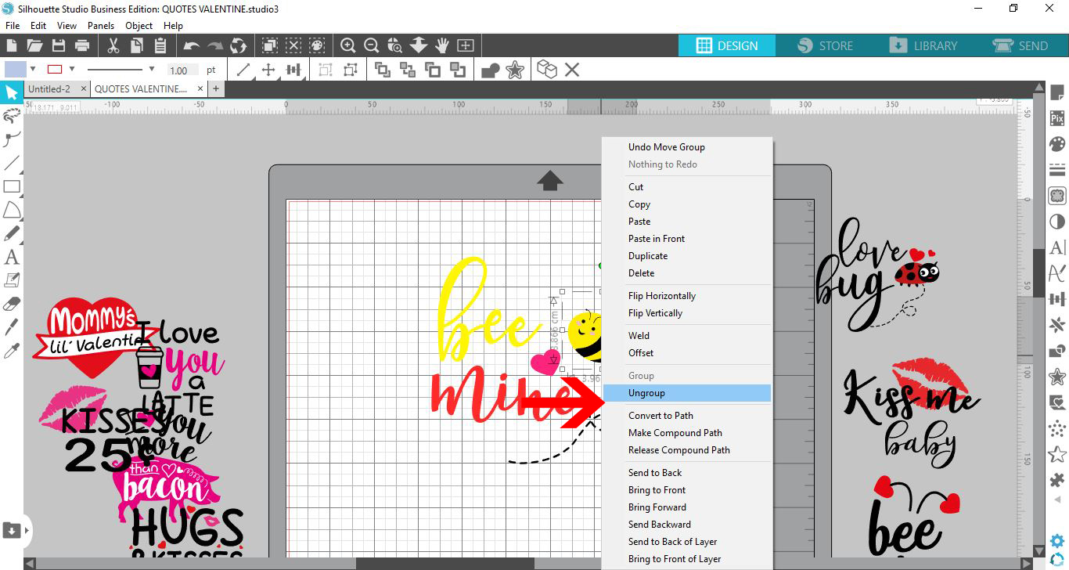Viewport: 1069px width, 570px height.
Task: Choose Ungroup from the context menu
Action: [646, 392]
